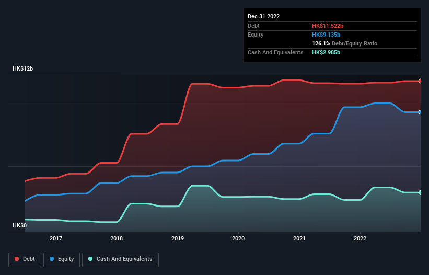The width and height of the screenshot is (429, 275).
Task: Click the HK$0 y-axis label
Action: click(20, 225)
